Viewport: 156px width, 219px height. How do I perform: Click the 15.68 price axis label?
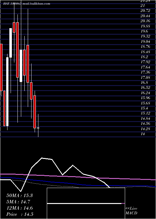[x=145, y=103]
